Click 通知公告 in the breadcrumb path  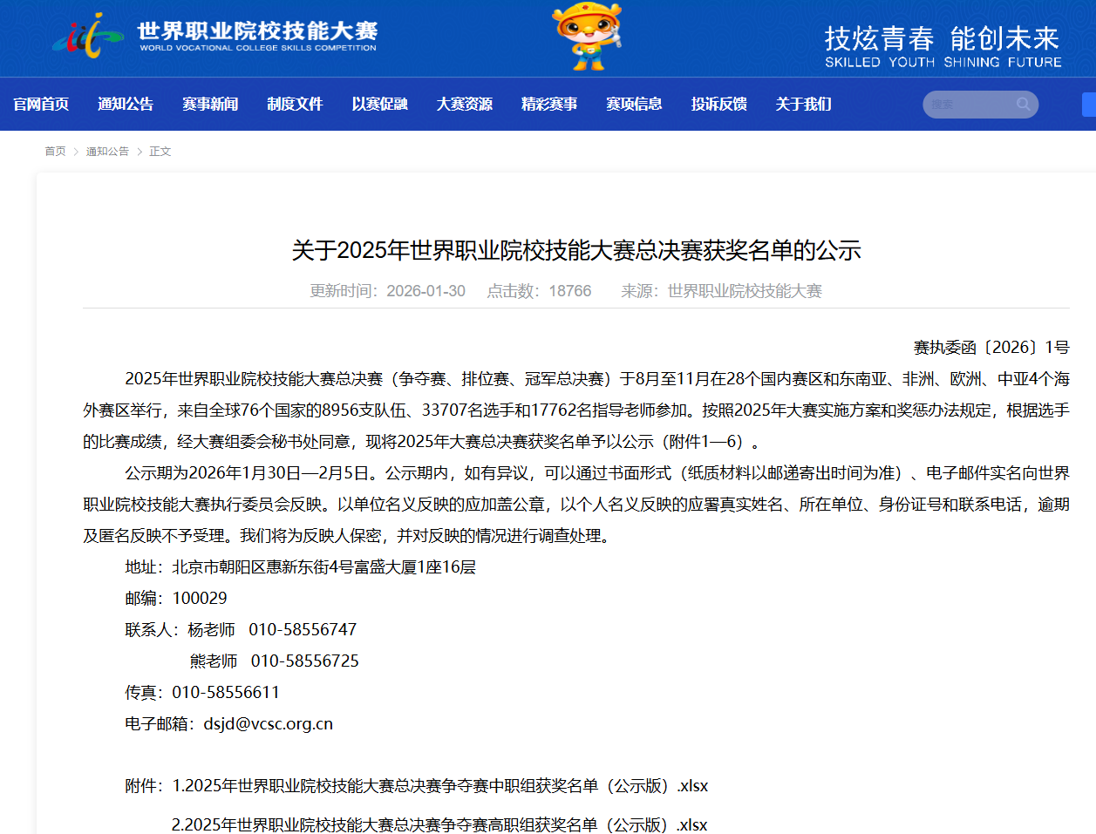coord(106,151)
